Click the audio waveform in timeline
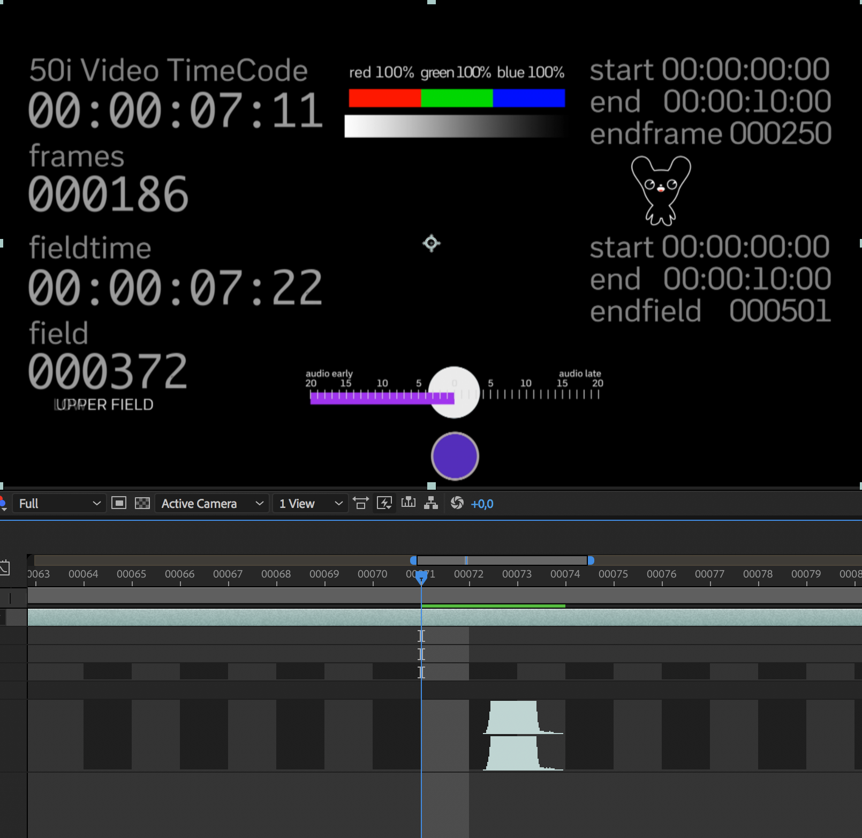 tap(523, 736)
